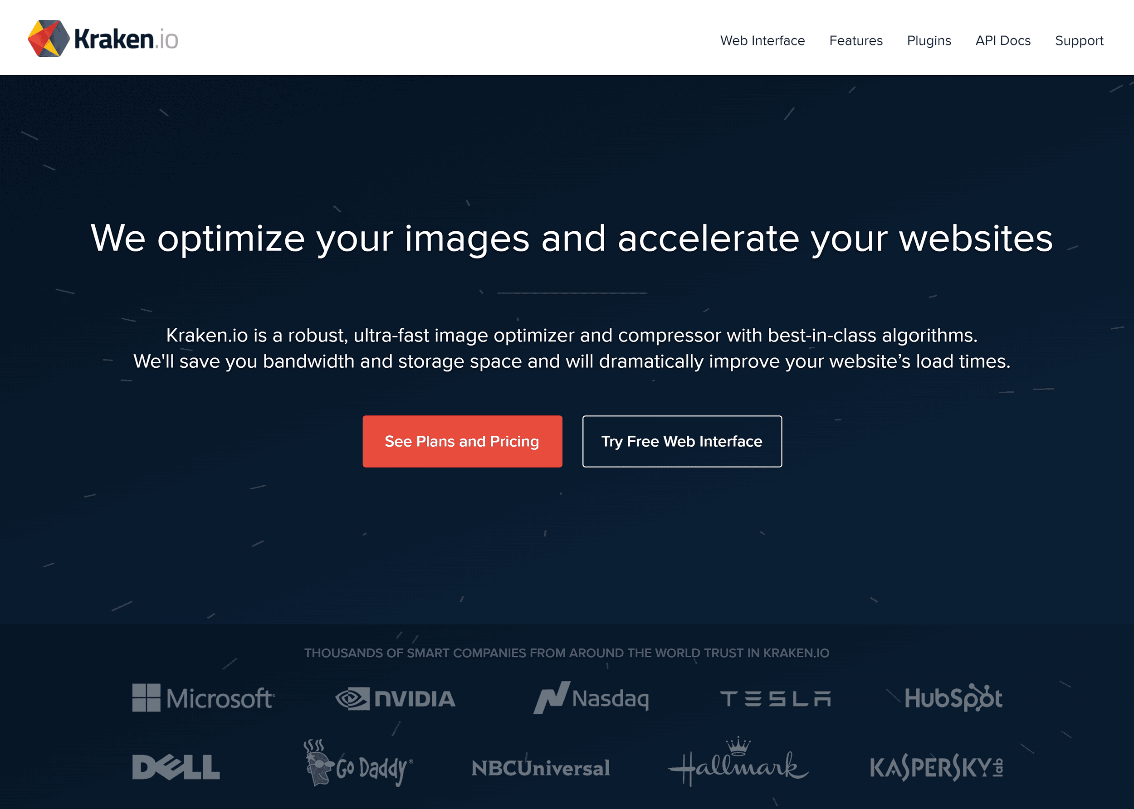Select the API Docs navigation tab

1001,40
